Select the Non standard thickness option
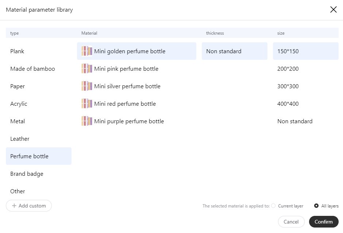Viewport: 343px width, 233px height. click(x=235, y=51)
